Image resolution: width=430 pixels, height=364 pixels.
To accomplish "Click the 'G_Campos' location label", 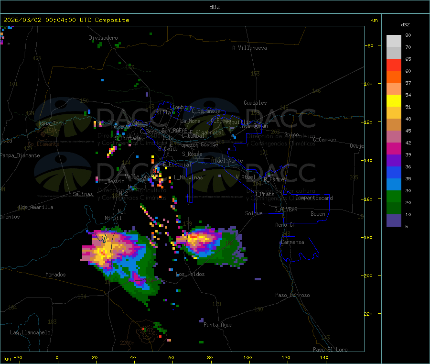I will click(324, 140).
